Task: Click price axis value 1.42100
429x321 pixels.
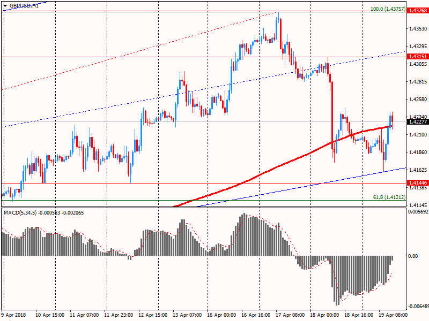Action: click(x=418, y=135)
